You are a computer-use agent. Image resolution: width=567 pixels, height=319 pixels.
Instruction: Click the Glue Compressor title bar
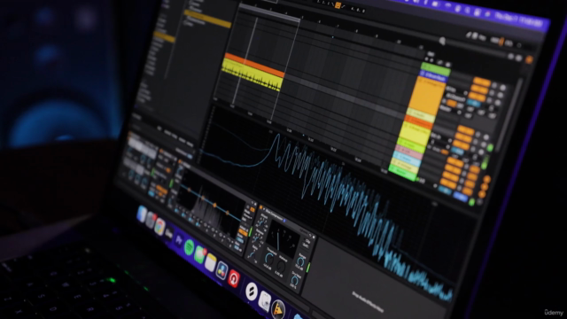(x=287, y=222)
